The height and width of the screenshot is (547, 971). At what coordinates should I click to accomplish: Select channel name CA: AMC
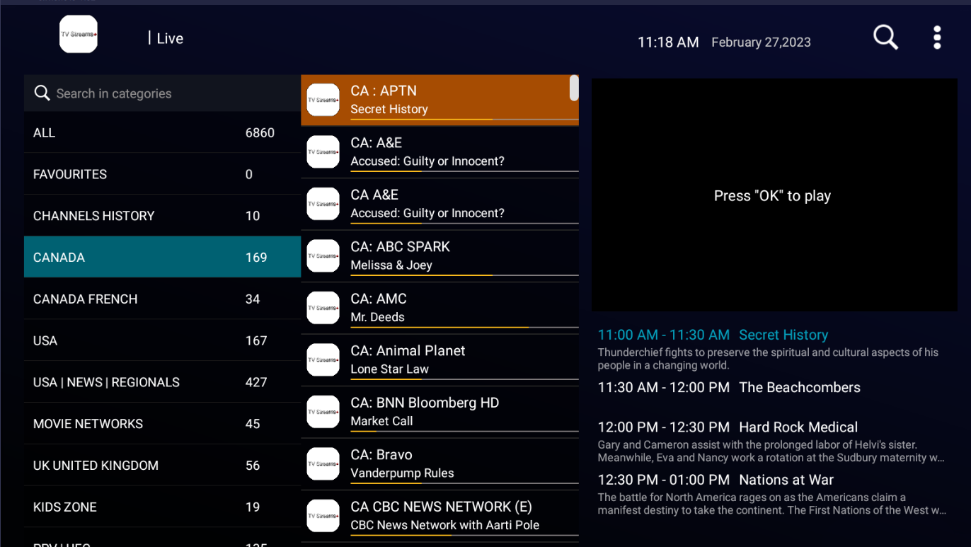point(379,299)
